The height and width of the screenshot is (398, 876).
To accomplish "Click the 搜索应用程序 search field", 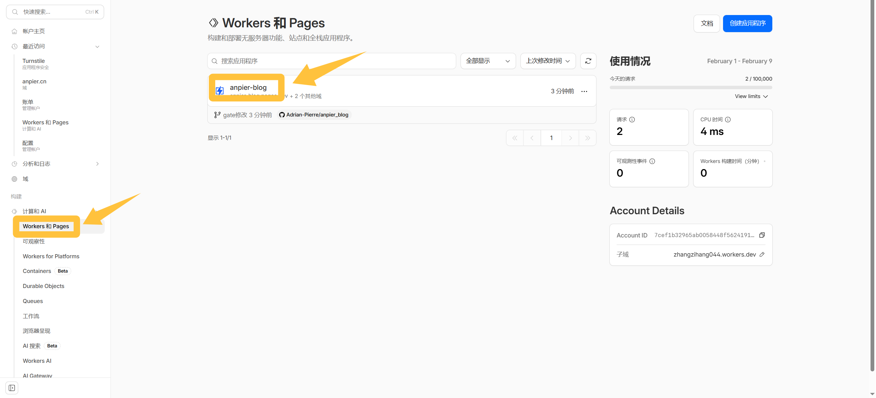I will (x=332, y=61).
